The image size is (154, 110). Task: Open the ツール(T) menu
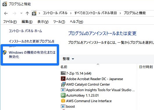(59, 22)
